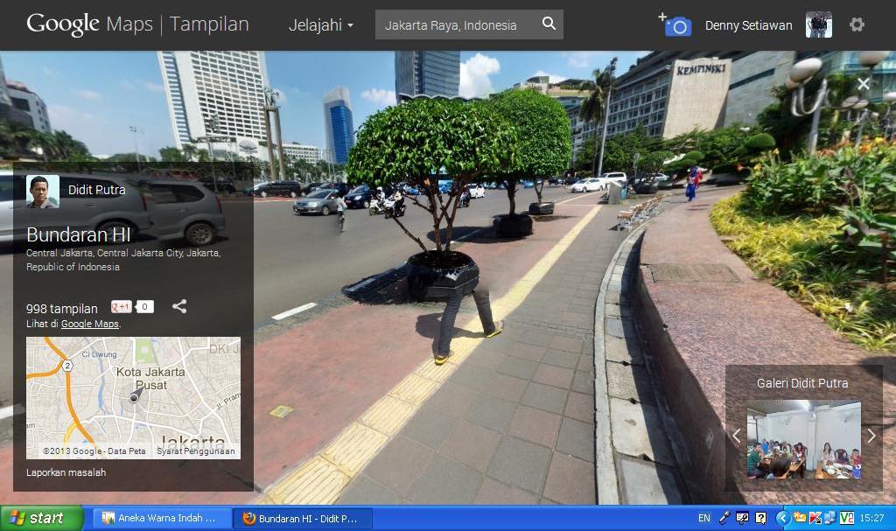Click 'Laporkan masalah' link
This screenshot has width=896, height=531.
66,472
